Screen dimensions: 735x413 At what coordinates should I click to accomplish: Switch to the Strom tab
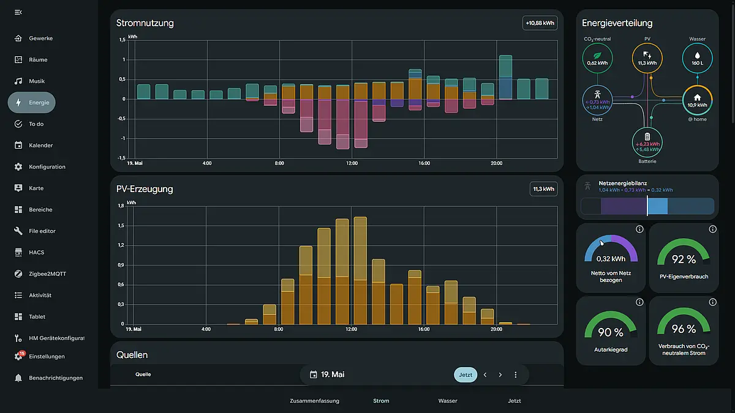point(381,401)
